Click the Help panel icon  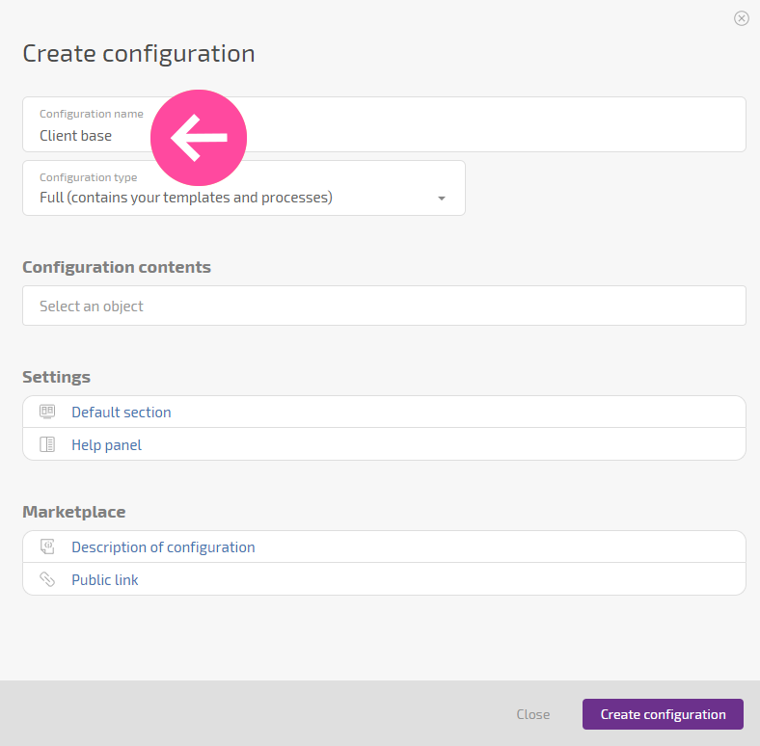47,444
